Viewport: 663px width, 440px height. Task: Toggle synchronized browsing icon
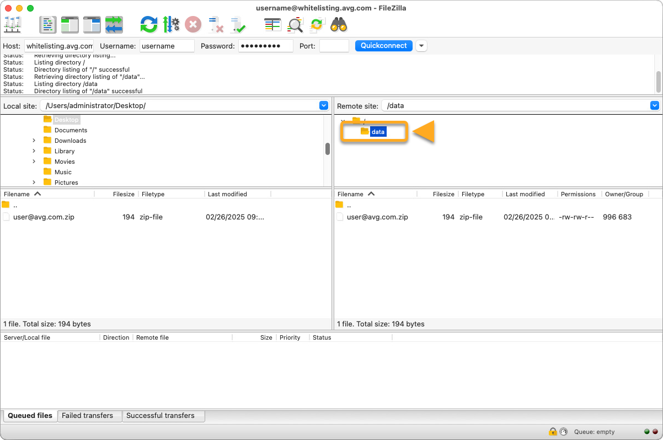pos(317,25)
